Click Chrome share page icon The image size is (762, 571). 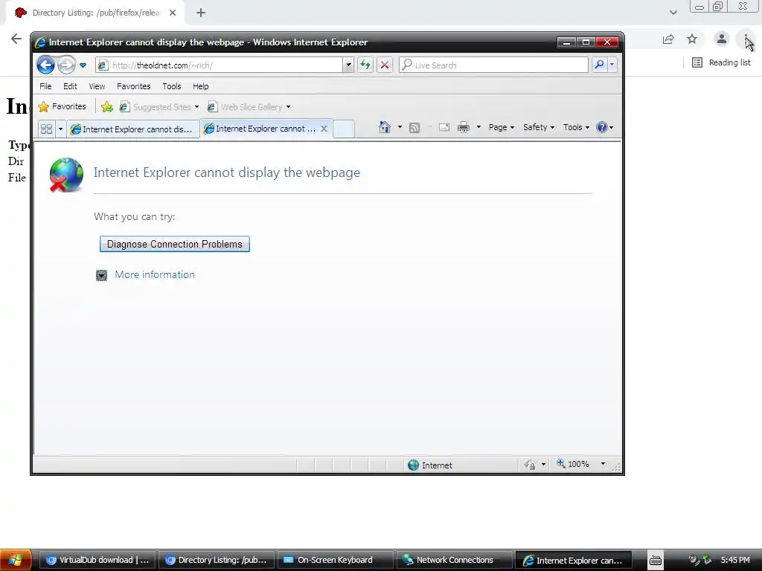click(x=668, y=39)
